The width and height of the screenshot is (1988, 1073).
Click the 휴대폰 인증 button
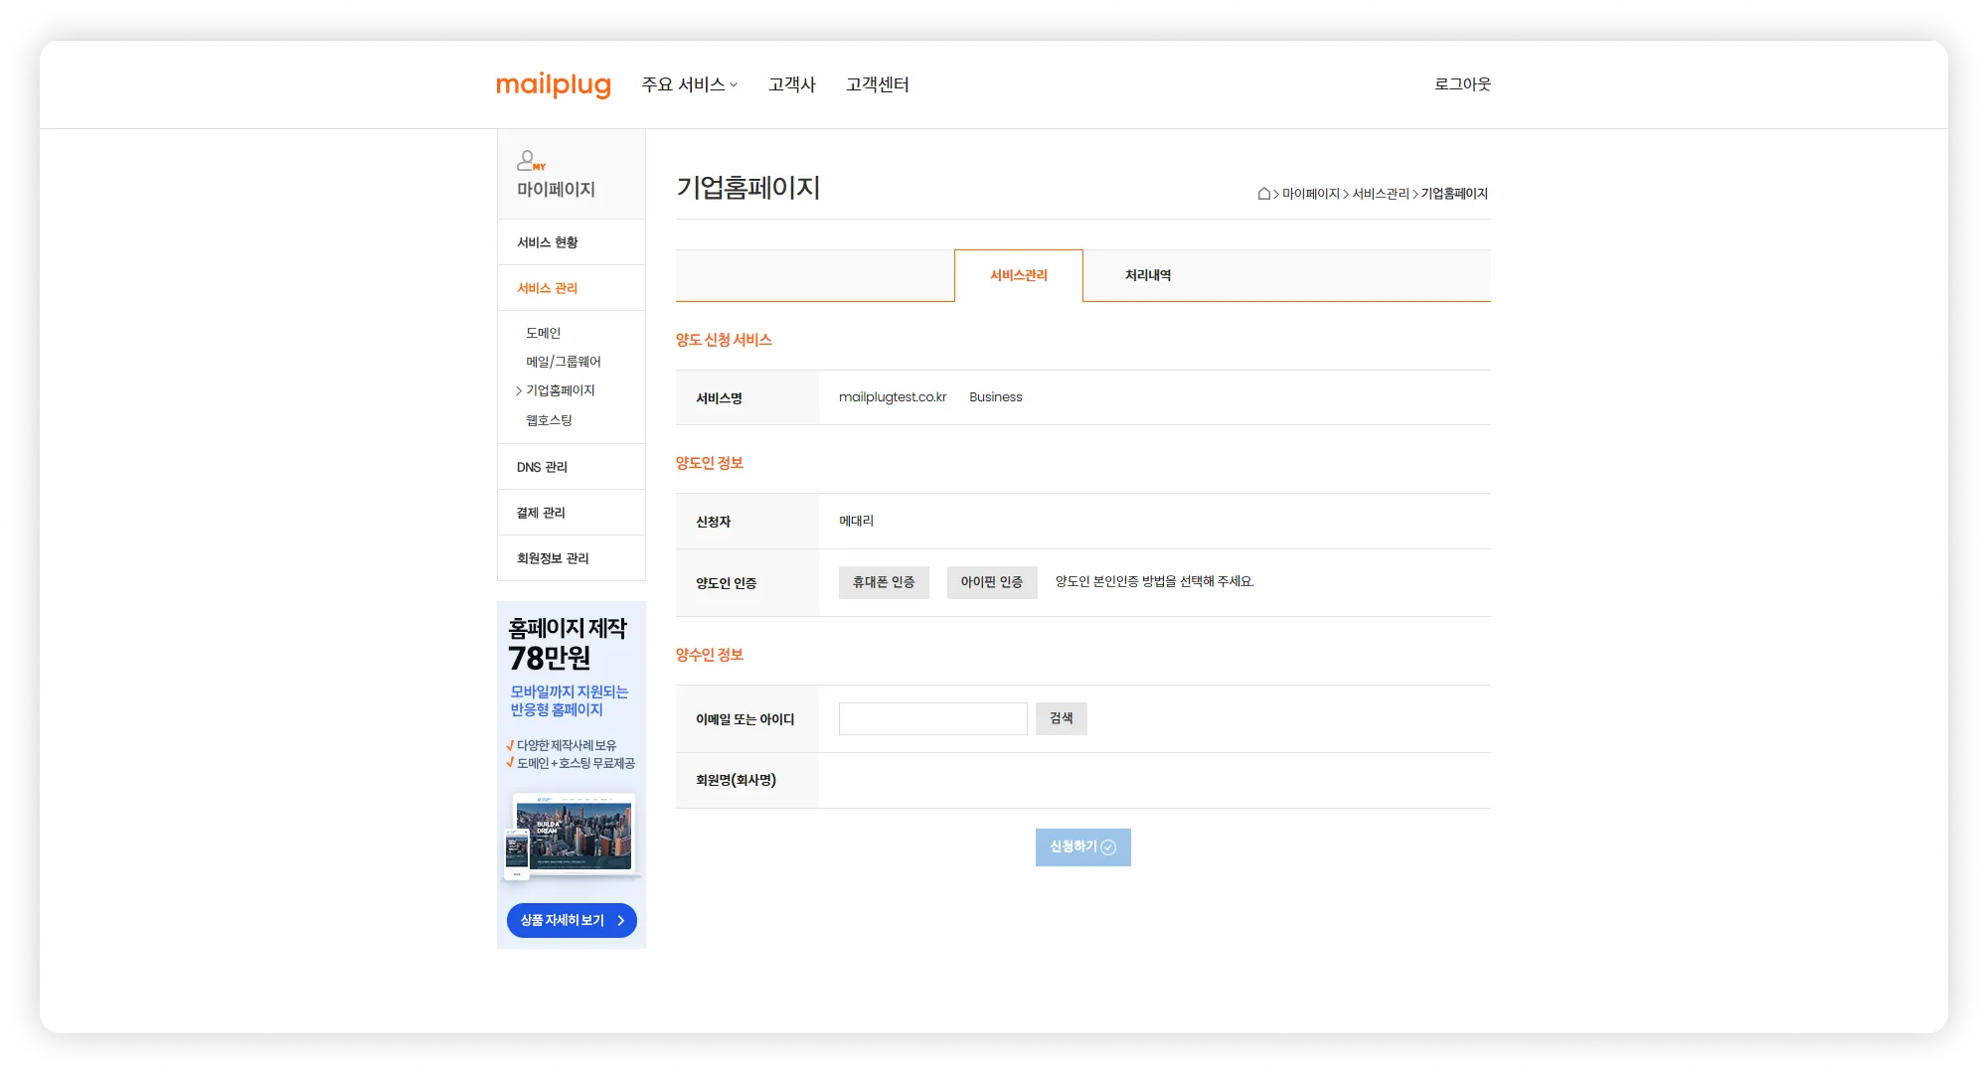pyautogui.click(x=883, y=582)
